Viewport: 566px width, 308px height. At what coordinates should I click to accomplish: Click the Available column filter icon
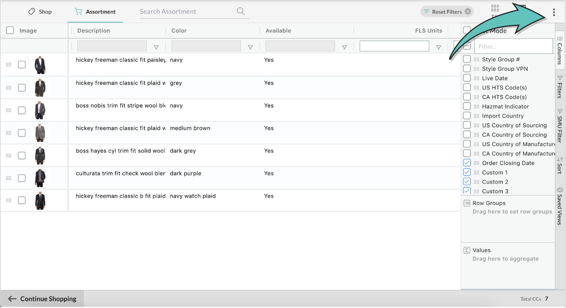pos(344,47)
